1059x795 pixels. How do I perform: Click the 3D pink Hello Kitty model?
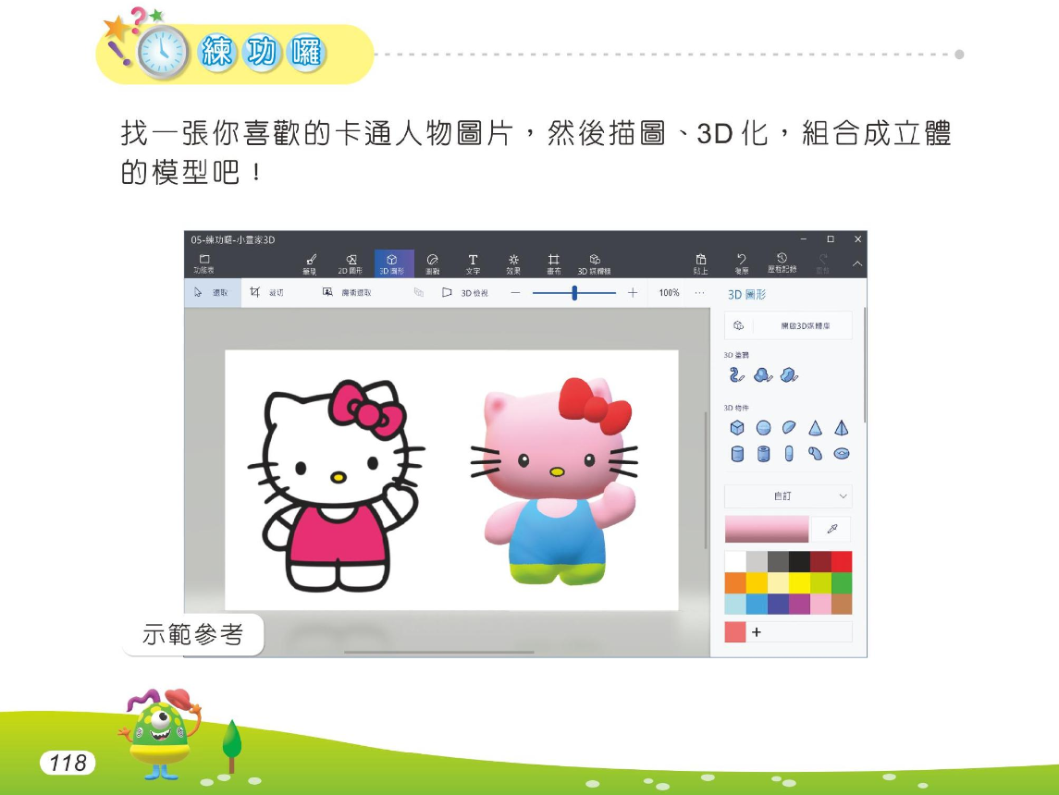pos(555,481)
